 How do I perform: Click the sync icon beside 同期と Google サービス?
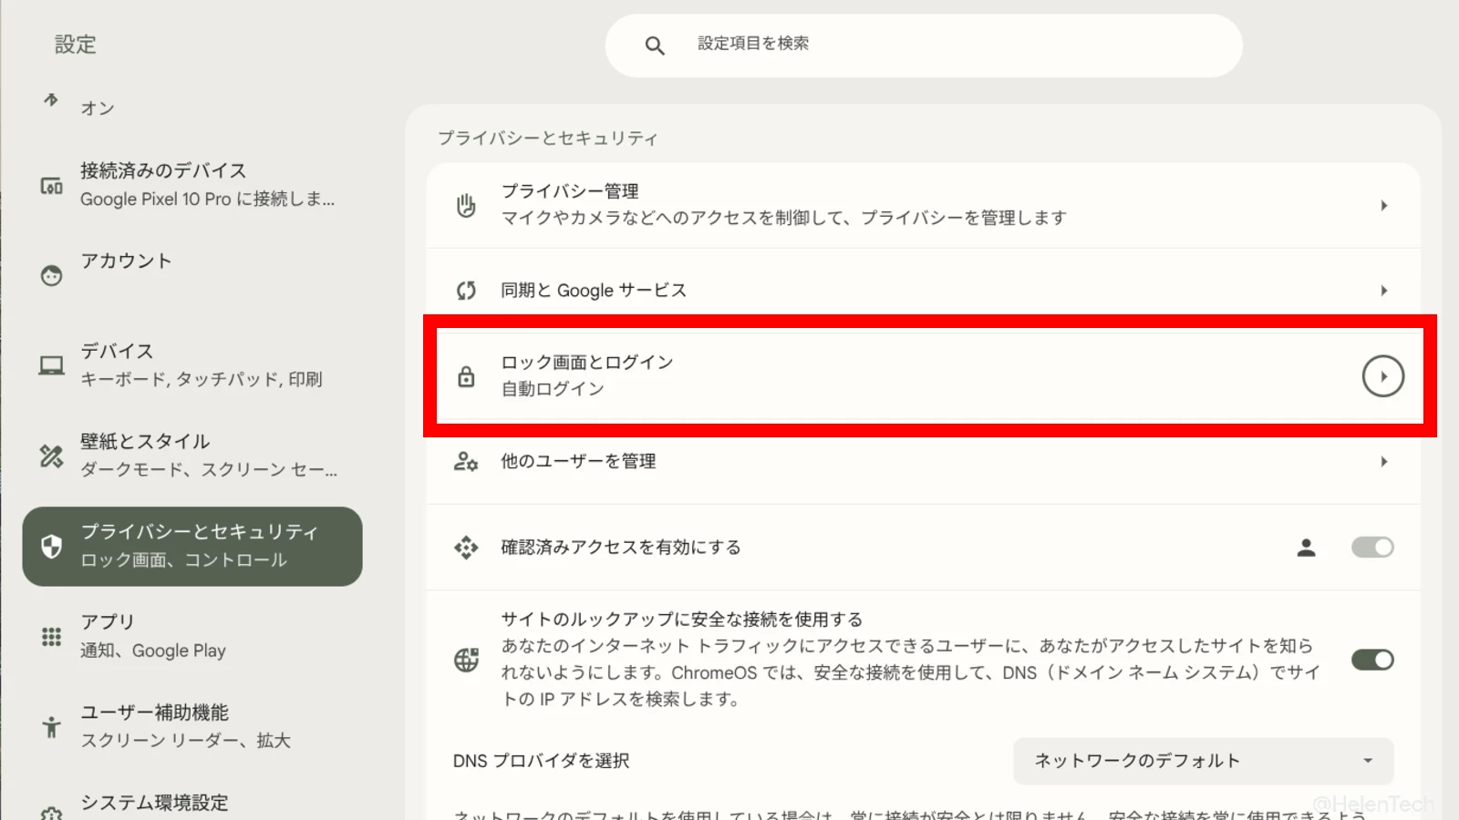click(x=466, y=291)
